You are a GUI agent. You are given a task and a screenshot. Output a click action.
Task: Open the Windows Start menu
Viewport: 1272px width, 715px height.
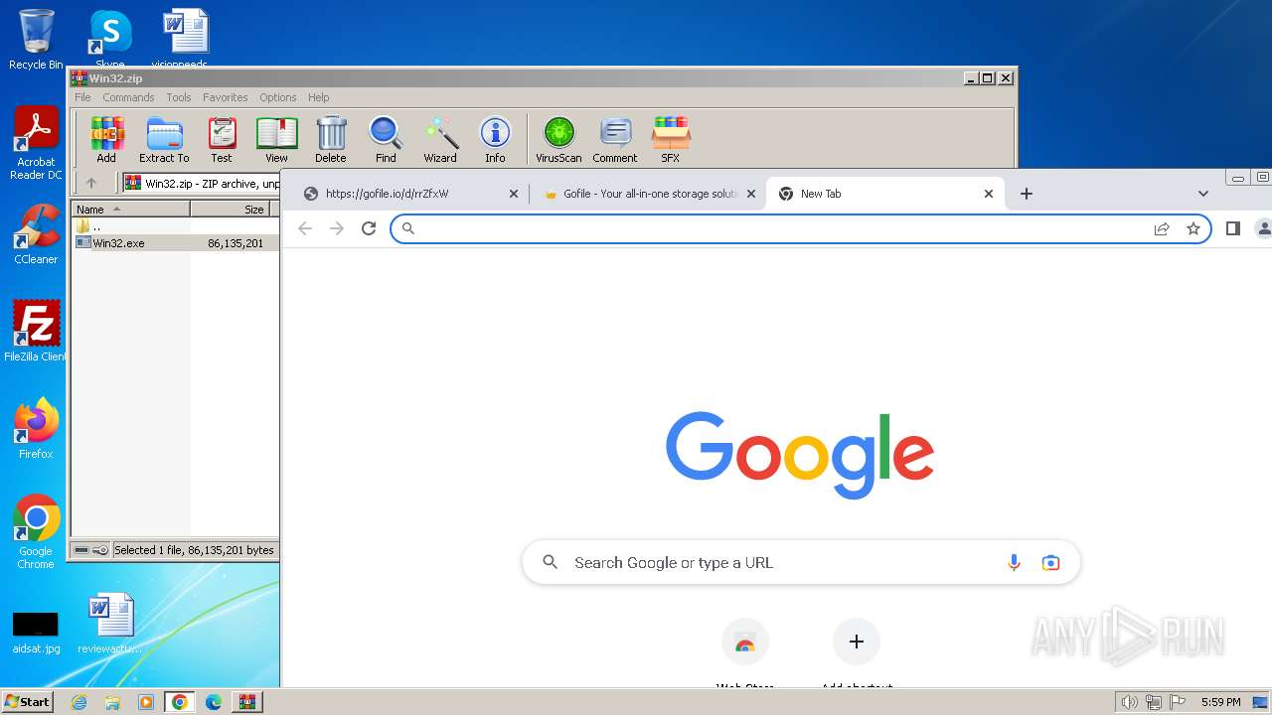coord(28,701)
